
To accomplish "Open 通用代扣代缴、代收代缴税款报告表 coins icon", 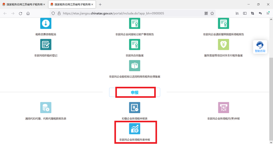I will 46,108.
